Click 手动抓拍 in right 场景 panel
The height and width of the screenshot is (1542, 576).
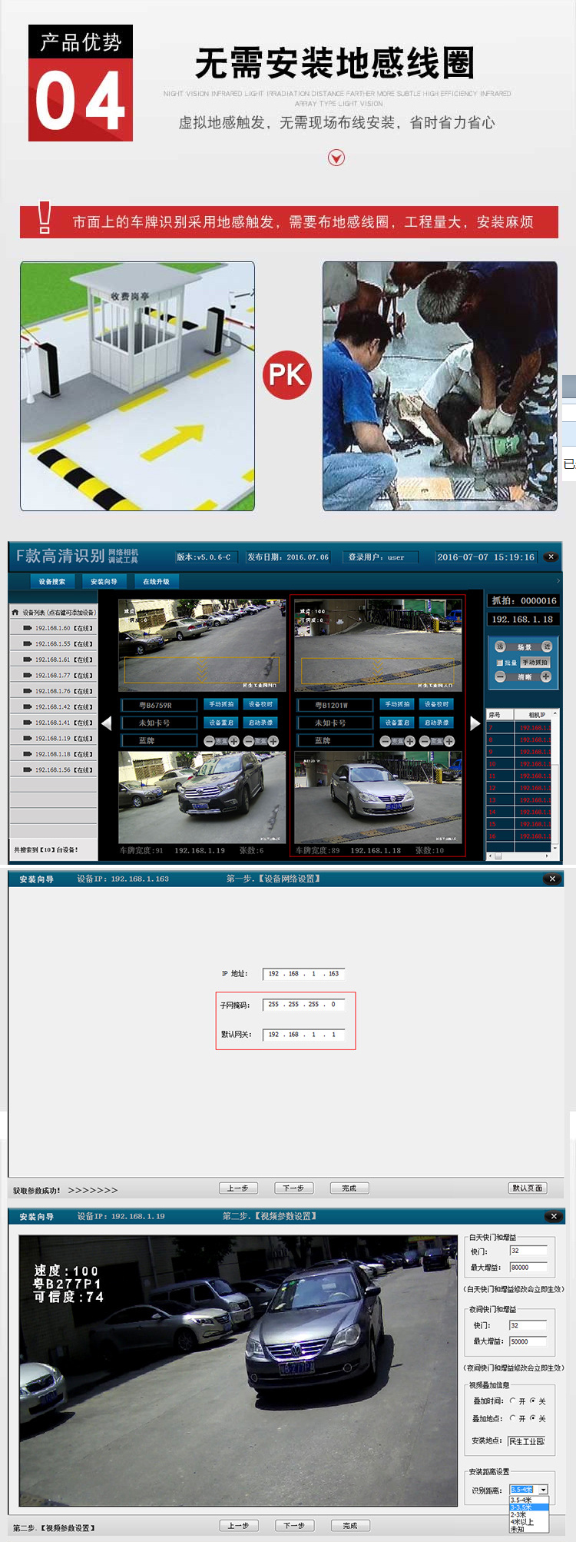point(535,663)
